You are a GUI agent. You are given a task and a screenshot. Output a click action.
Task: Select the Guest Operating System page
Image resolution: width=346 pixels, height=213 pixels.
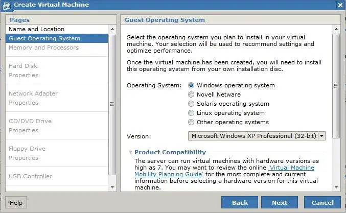click(57, 38)
